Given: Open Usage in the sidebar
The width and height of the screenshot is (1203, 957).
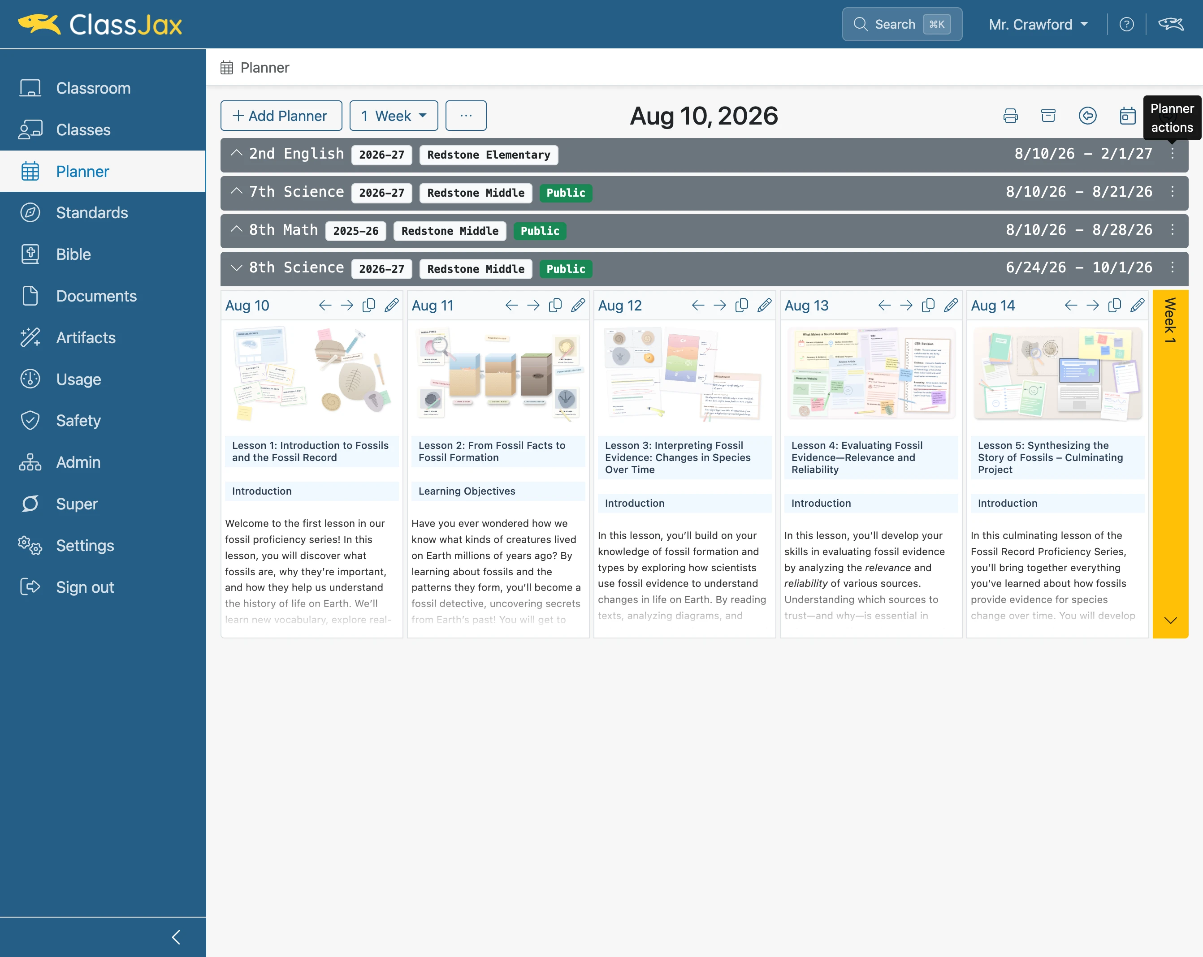Looking at the screenshot, I should [x=103, y=379].
